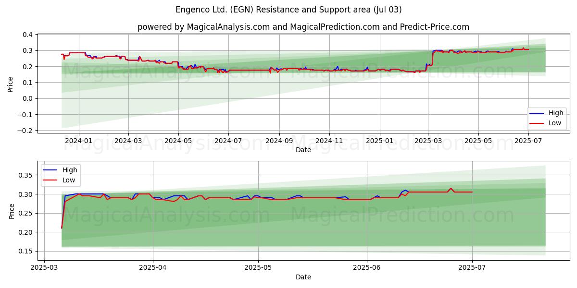The height and width of the screenshot is (288, 577).
Task: Click the top chart x-axis label '2024-03'
Action: click(x=128, y=141)
